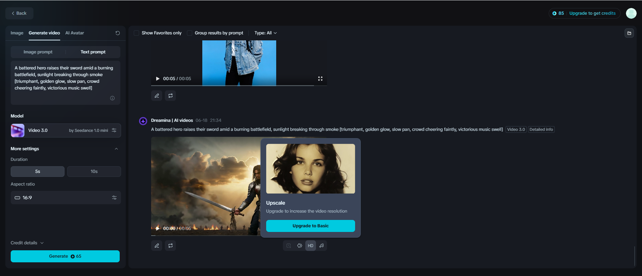Viewport: 642px width, 276px height.
Task: Click the results scrollbar at right edge
Action: tap(634, 256)
